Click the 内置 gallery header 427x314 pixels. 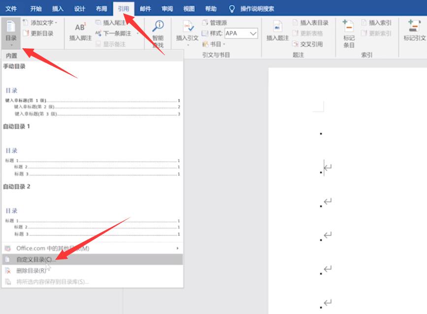coord(92,56)
